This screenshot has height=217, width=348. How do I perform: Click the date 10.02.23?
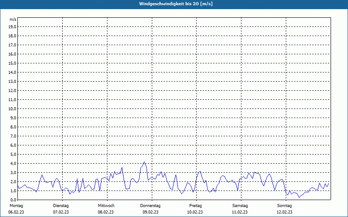195,212
